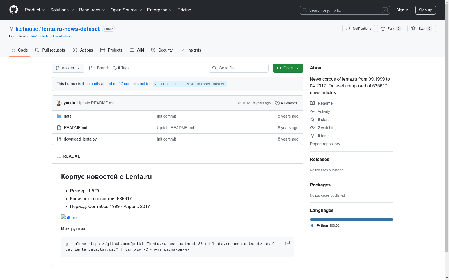Open the Resources dropdown

click(92, 10)
